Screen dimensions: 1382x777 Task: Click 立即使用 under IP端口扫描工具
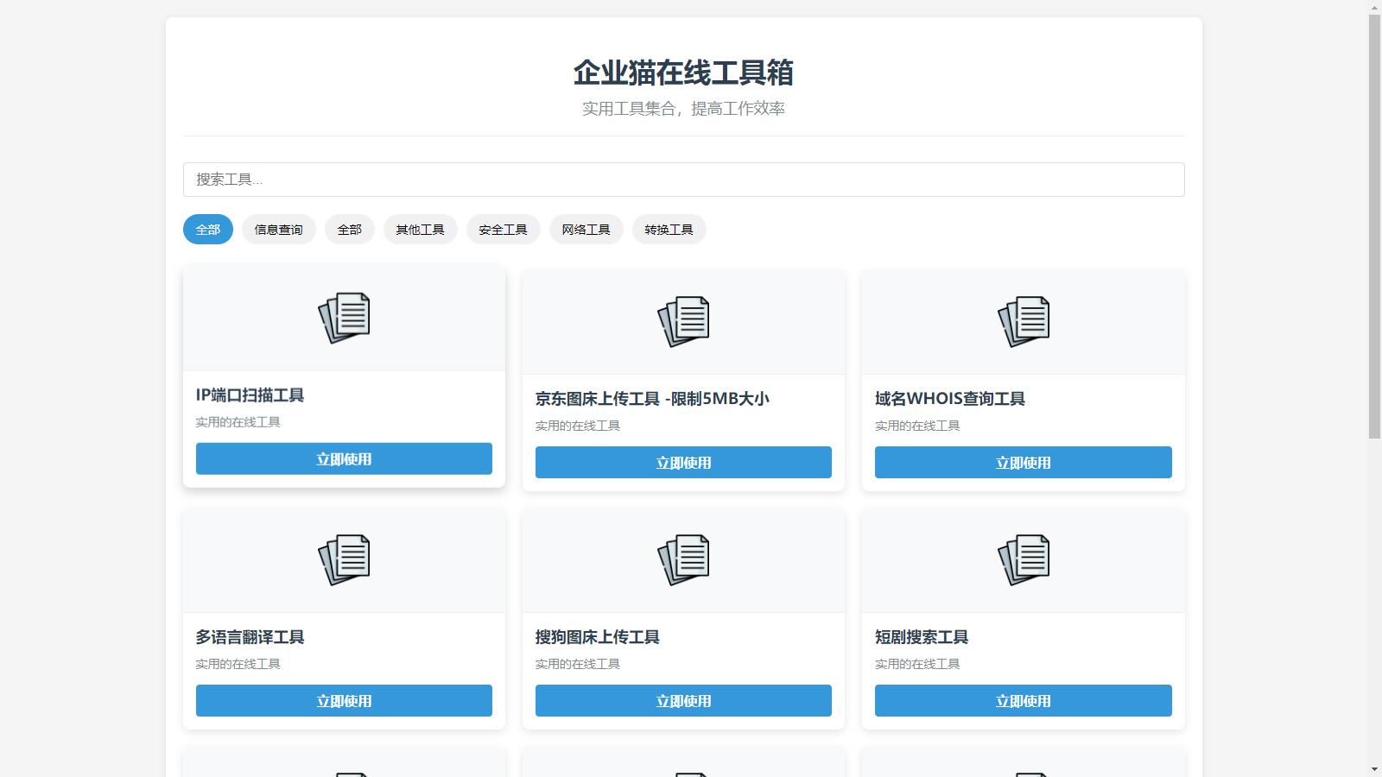coord(344,458)
